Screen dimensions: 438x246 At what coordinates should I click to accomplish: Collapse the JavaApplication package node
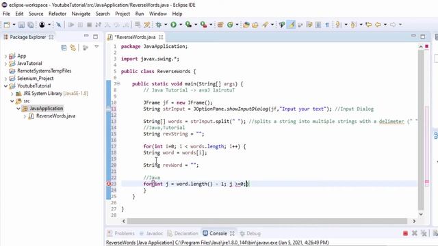tap(18, 109)
